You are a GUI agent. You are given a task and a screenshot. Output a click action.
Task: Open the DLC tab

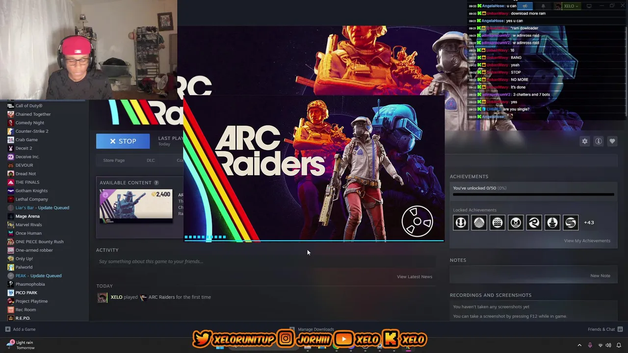click(151, 160)
